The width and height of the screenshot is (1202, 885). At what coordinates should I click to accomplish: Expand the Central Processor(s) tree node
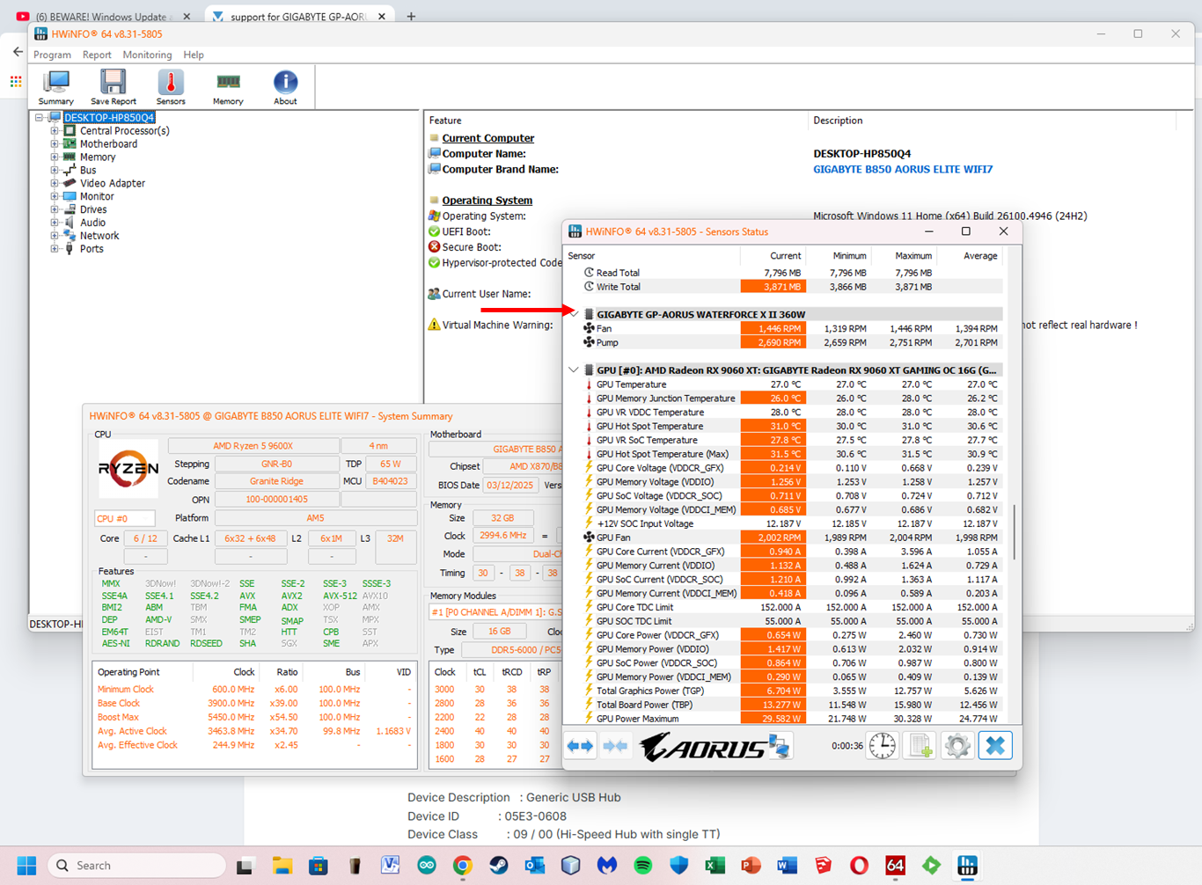tap(55, 131)
